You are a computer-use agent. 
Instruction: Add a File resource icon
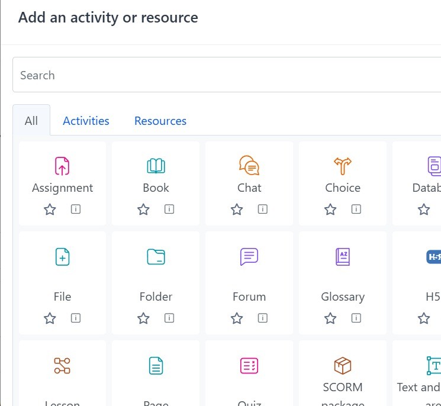pyautogui.click(x=62, y=257)
